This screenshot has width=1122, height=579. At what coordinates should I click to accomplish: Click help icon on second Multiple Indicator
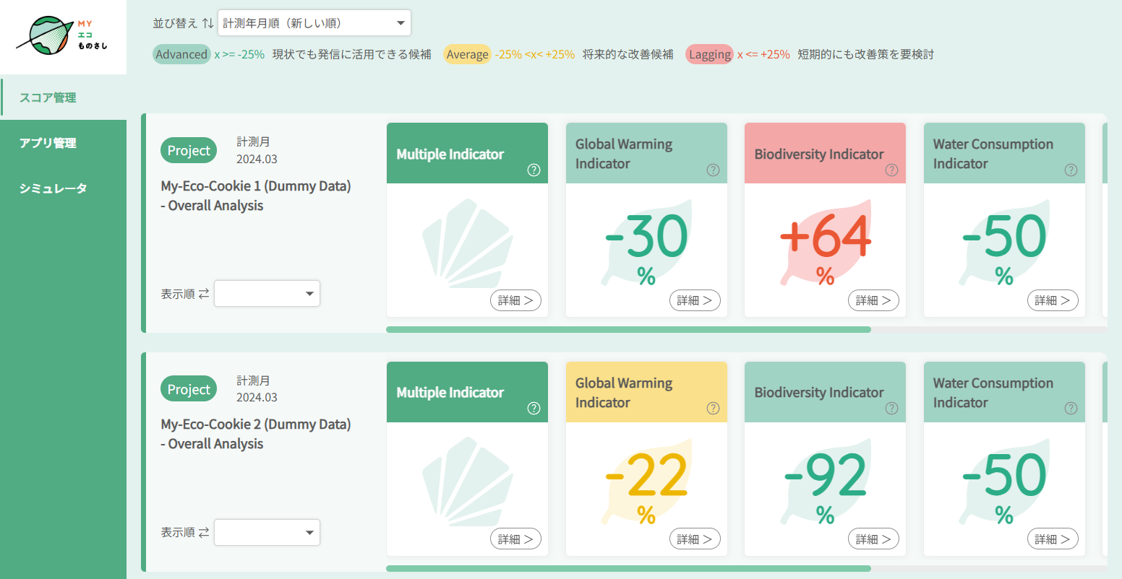[x=534, y=409]
